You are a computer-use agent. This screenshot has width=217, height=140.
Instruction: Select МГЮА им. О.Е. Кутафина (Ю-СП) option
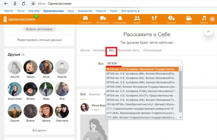click(x=142, y=95)
